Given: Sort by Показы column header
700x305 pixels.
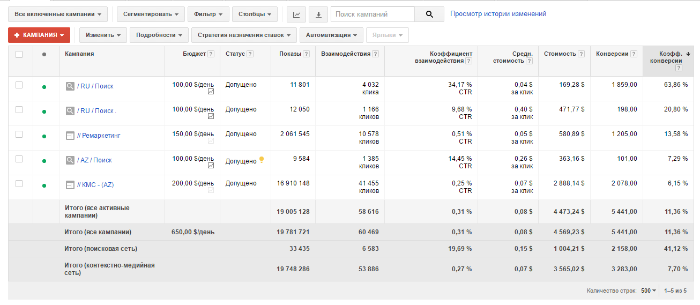Looking at the screenshot, I should point(290,54).
